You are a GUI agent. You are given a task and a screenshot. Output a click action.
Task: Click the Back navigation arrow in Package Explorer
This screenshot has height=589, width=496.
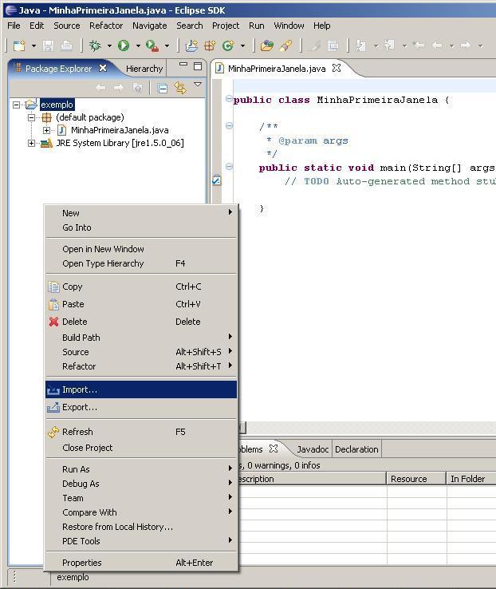click(100, 88)
